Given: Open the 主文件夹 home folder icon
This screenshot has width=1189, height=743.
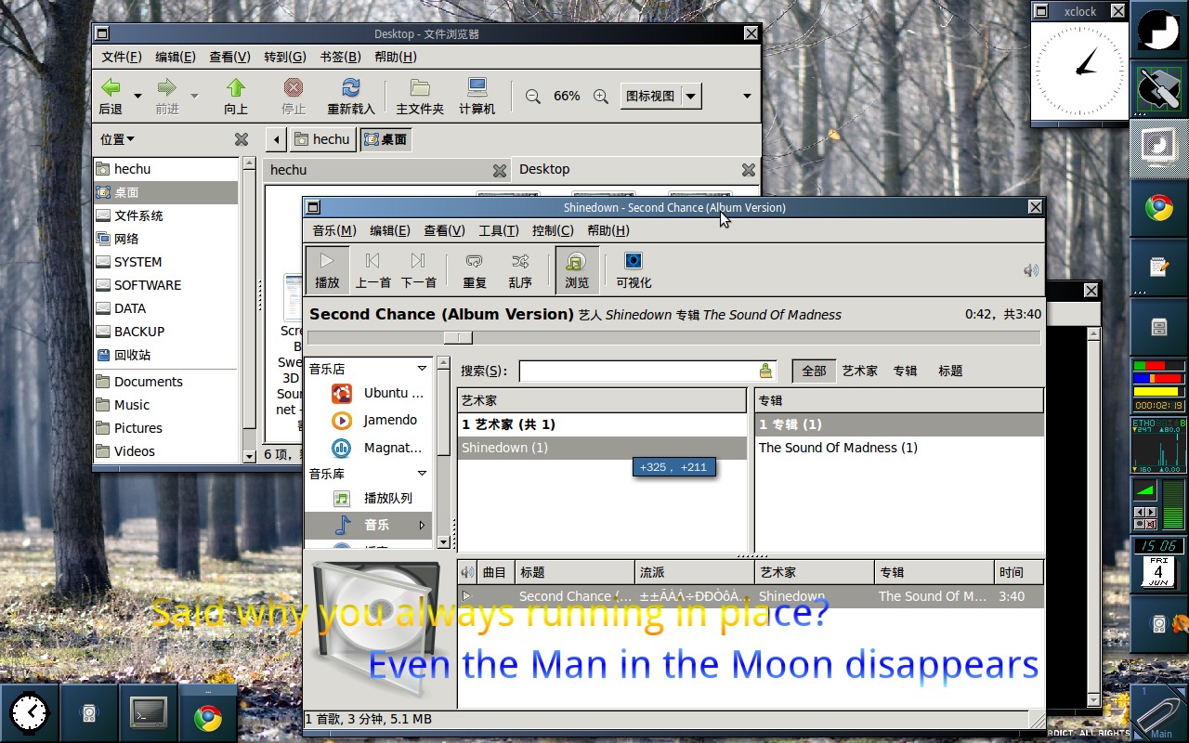Looking at the screenshot, I should point(420,96).
